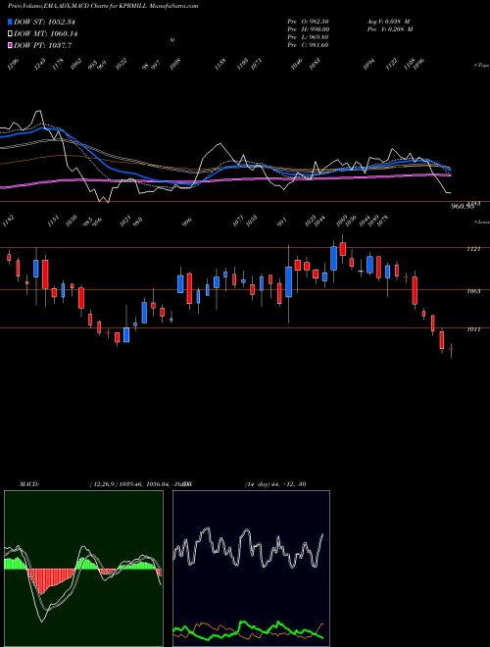Screen dimensions: 490x647
Task: Open the dark blue ADX indicator panel
Action: click(251, 569)
